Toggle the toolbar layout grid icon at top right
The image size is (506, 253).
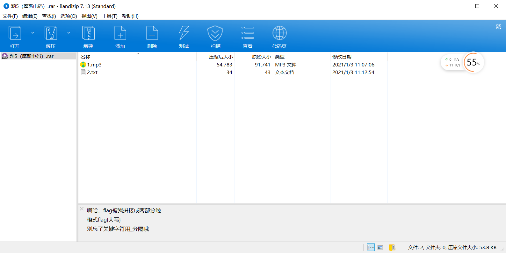pos(499,27)
